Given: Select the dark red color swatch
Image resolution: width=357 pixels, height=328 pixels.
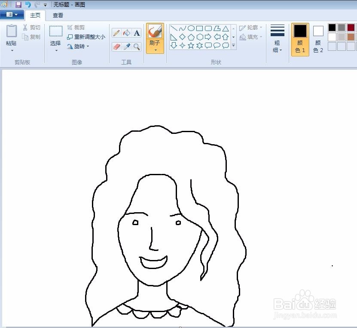Looking at the screenshot, I should pos(351,27).
